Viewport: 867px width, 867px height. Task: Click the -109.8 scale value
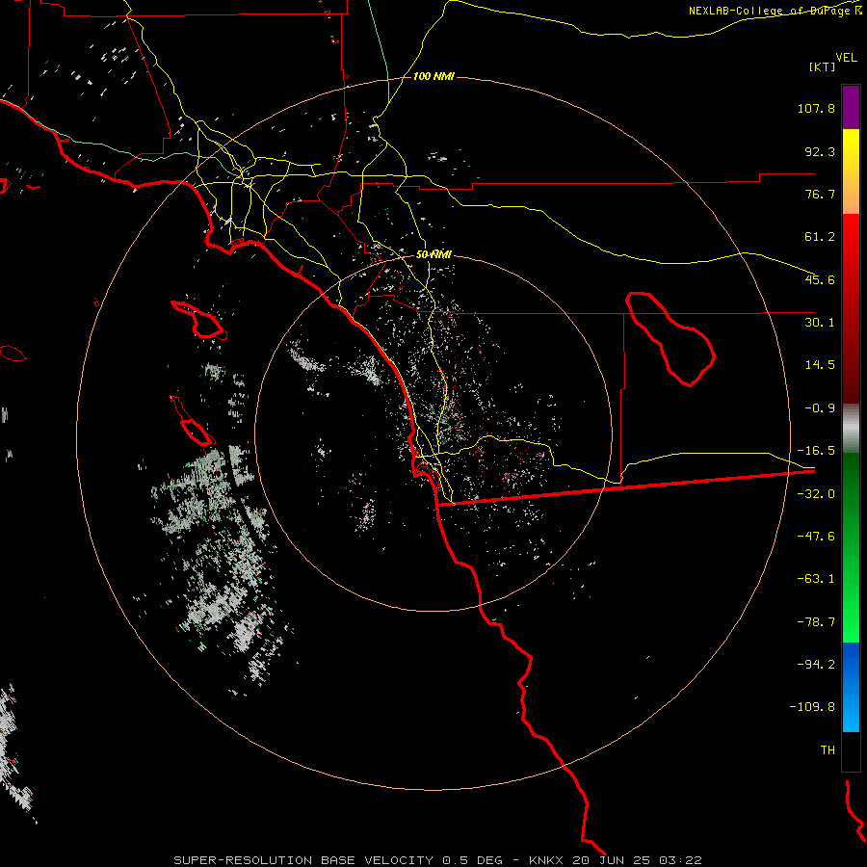click(812, 707)
